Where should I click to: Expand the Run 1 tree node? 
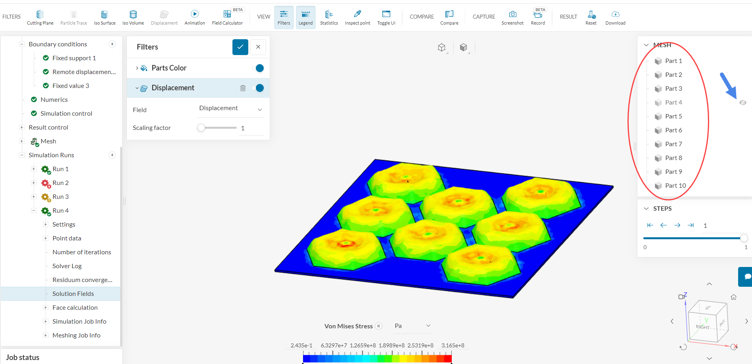click(x=34, y=169)
